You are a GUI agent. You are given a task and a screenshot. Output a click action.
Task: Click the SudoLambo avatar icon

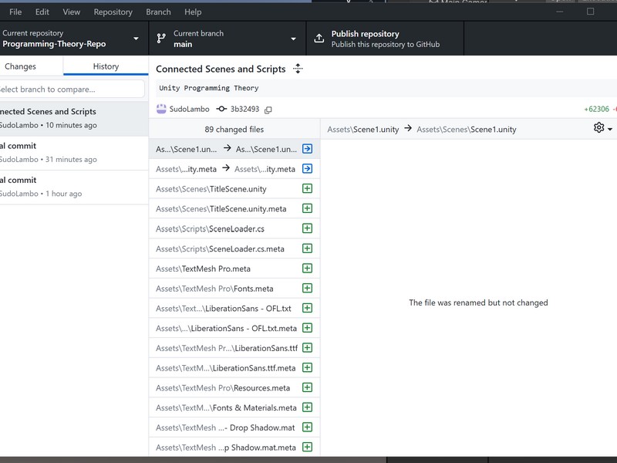tap(161, 109)
